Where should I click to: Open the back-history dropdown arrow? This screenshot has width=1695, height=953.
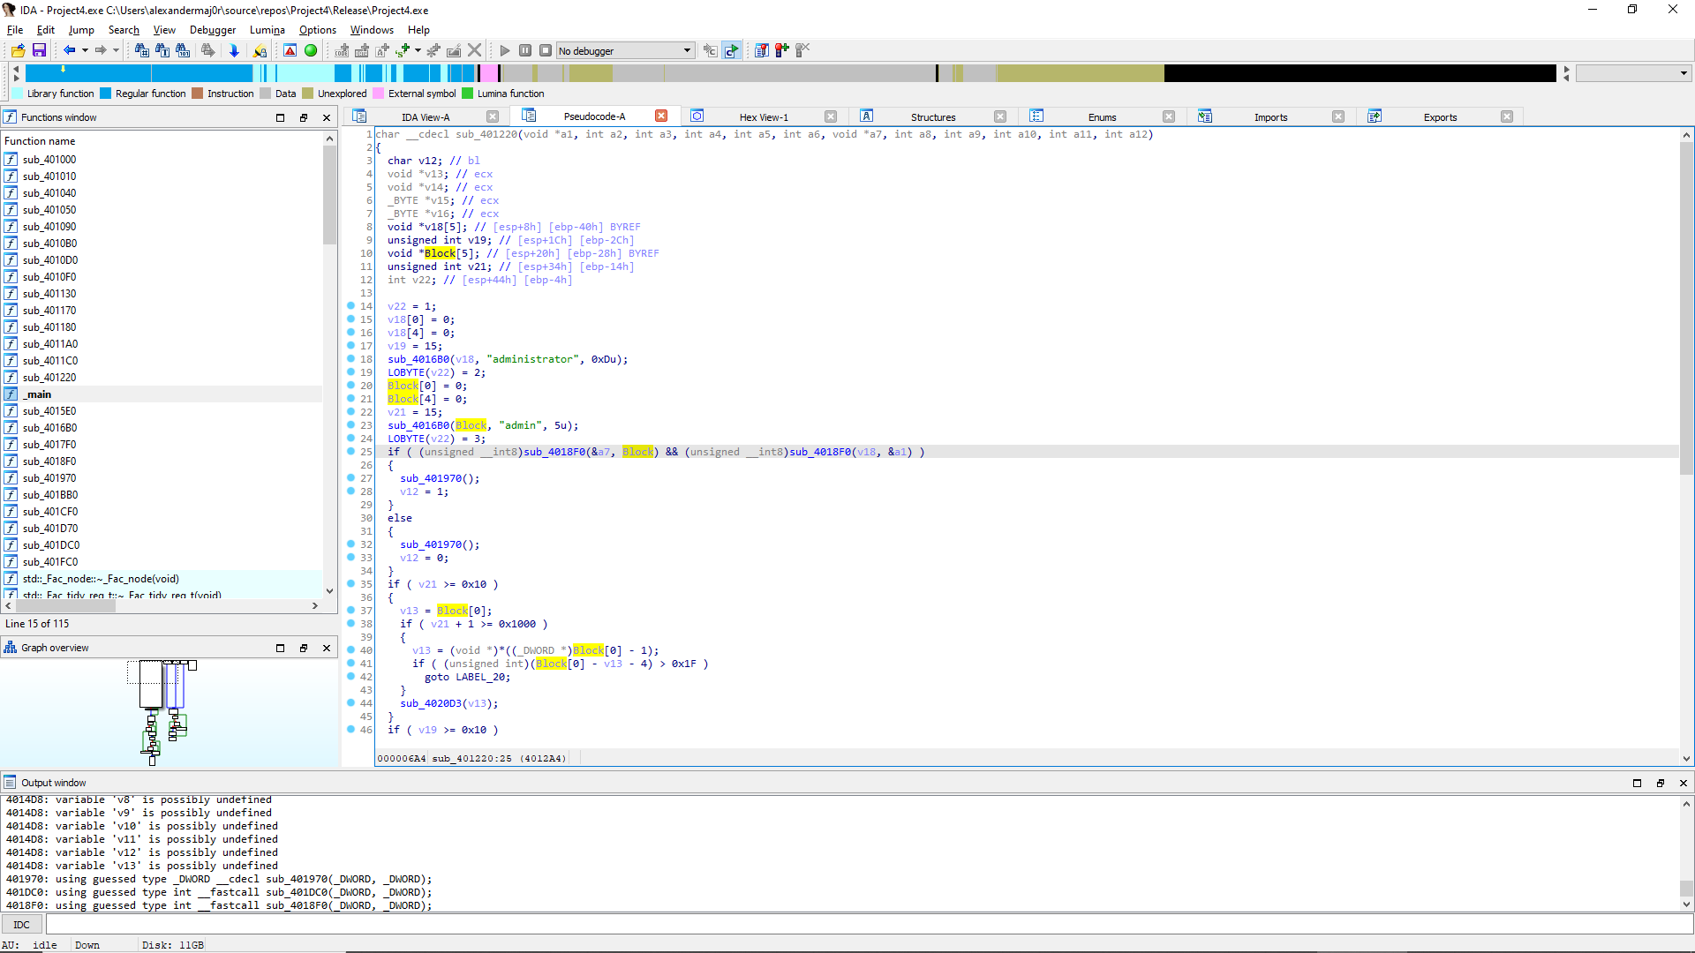tap(85, 50)
